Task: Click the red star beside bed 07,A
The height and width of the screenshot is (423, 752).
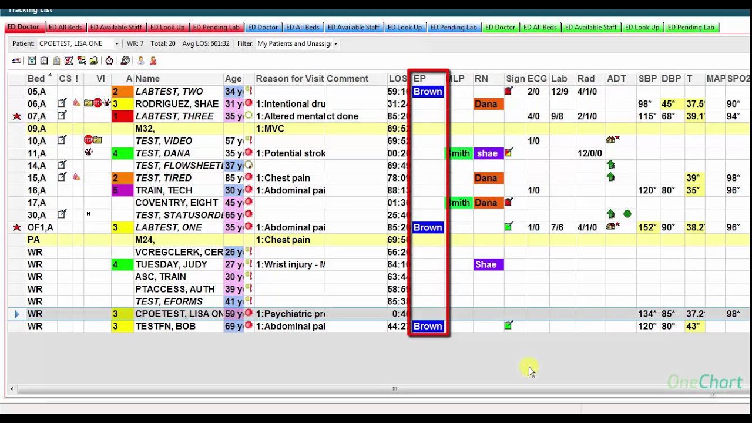Action: point(17,116)
